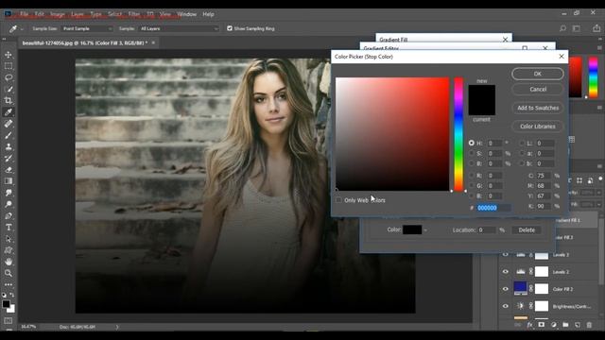Image resolution: width=605 pixels, height=340 pixels.
Task: Toggle Show Sampling Ring checkbox
Action: tap(230, 28)
